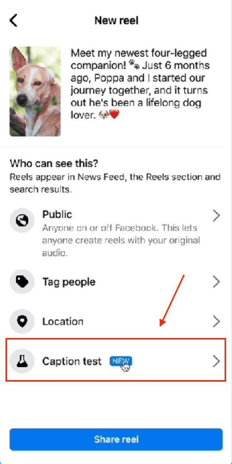The image size is (232, 464).
Task: Click the Public option description text
Action: pyautogui.click(x=121, y=241)
